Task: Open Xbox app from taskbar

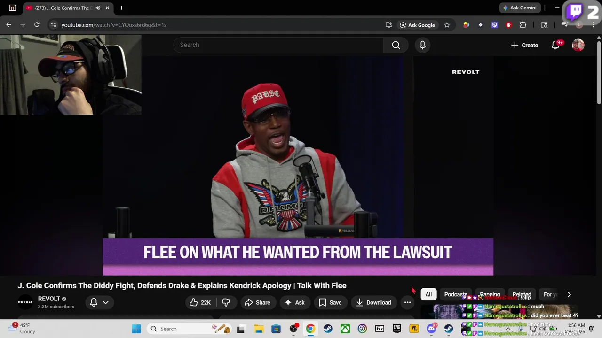Action: click(x=345, y=329)
